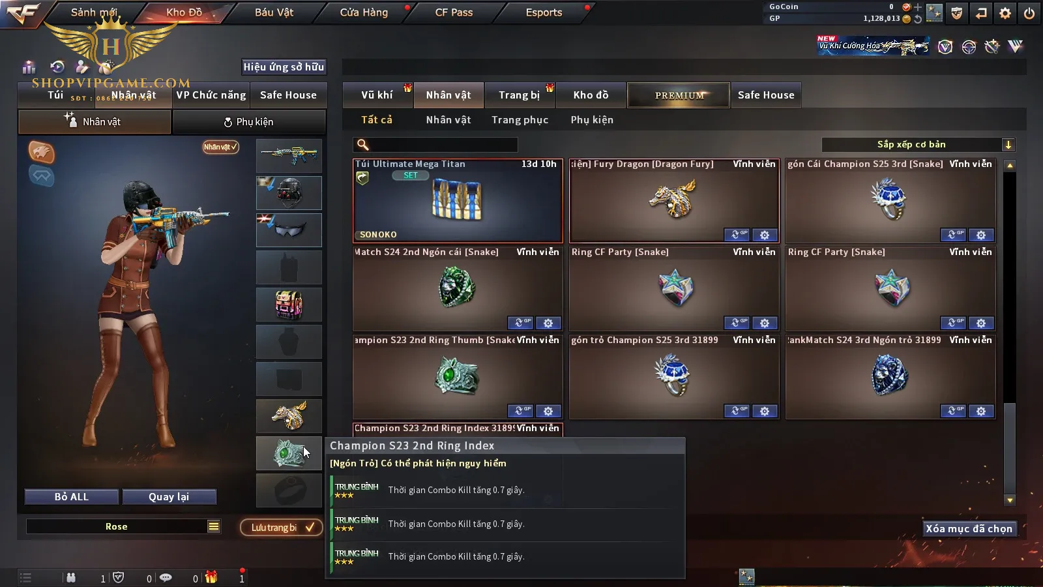Click the search magnifier icon
Screen dimensions: 1043x587
pos(363,145)
